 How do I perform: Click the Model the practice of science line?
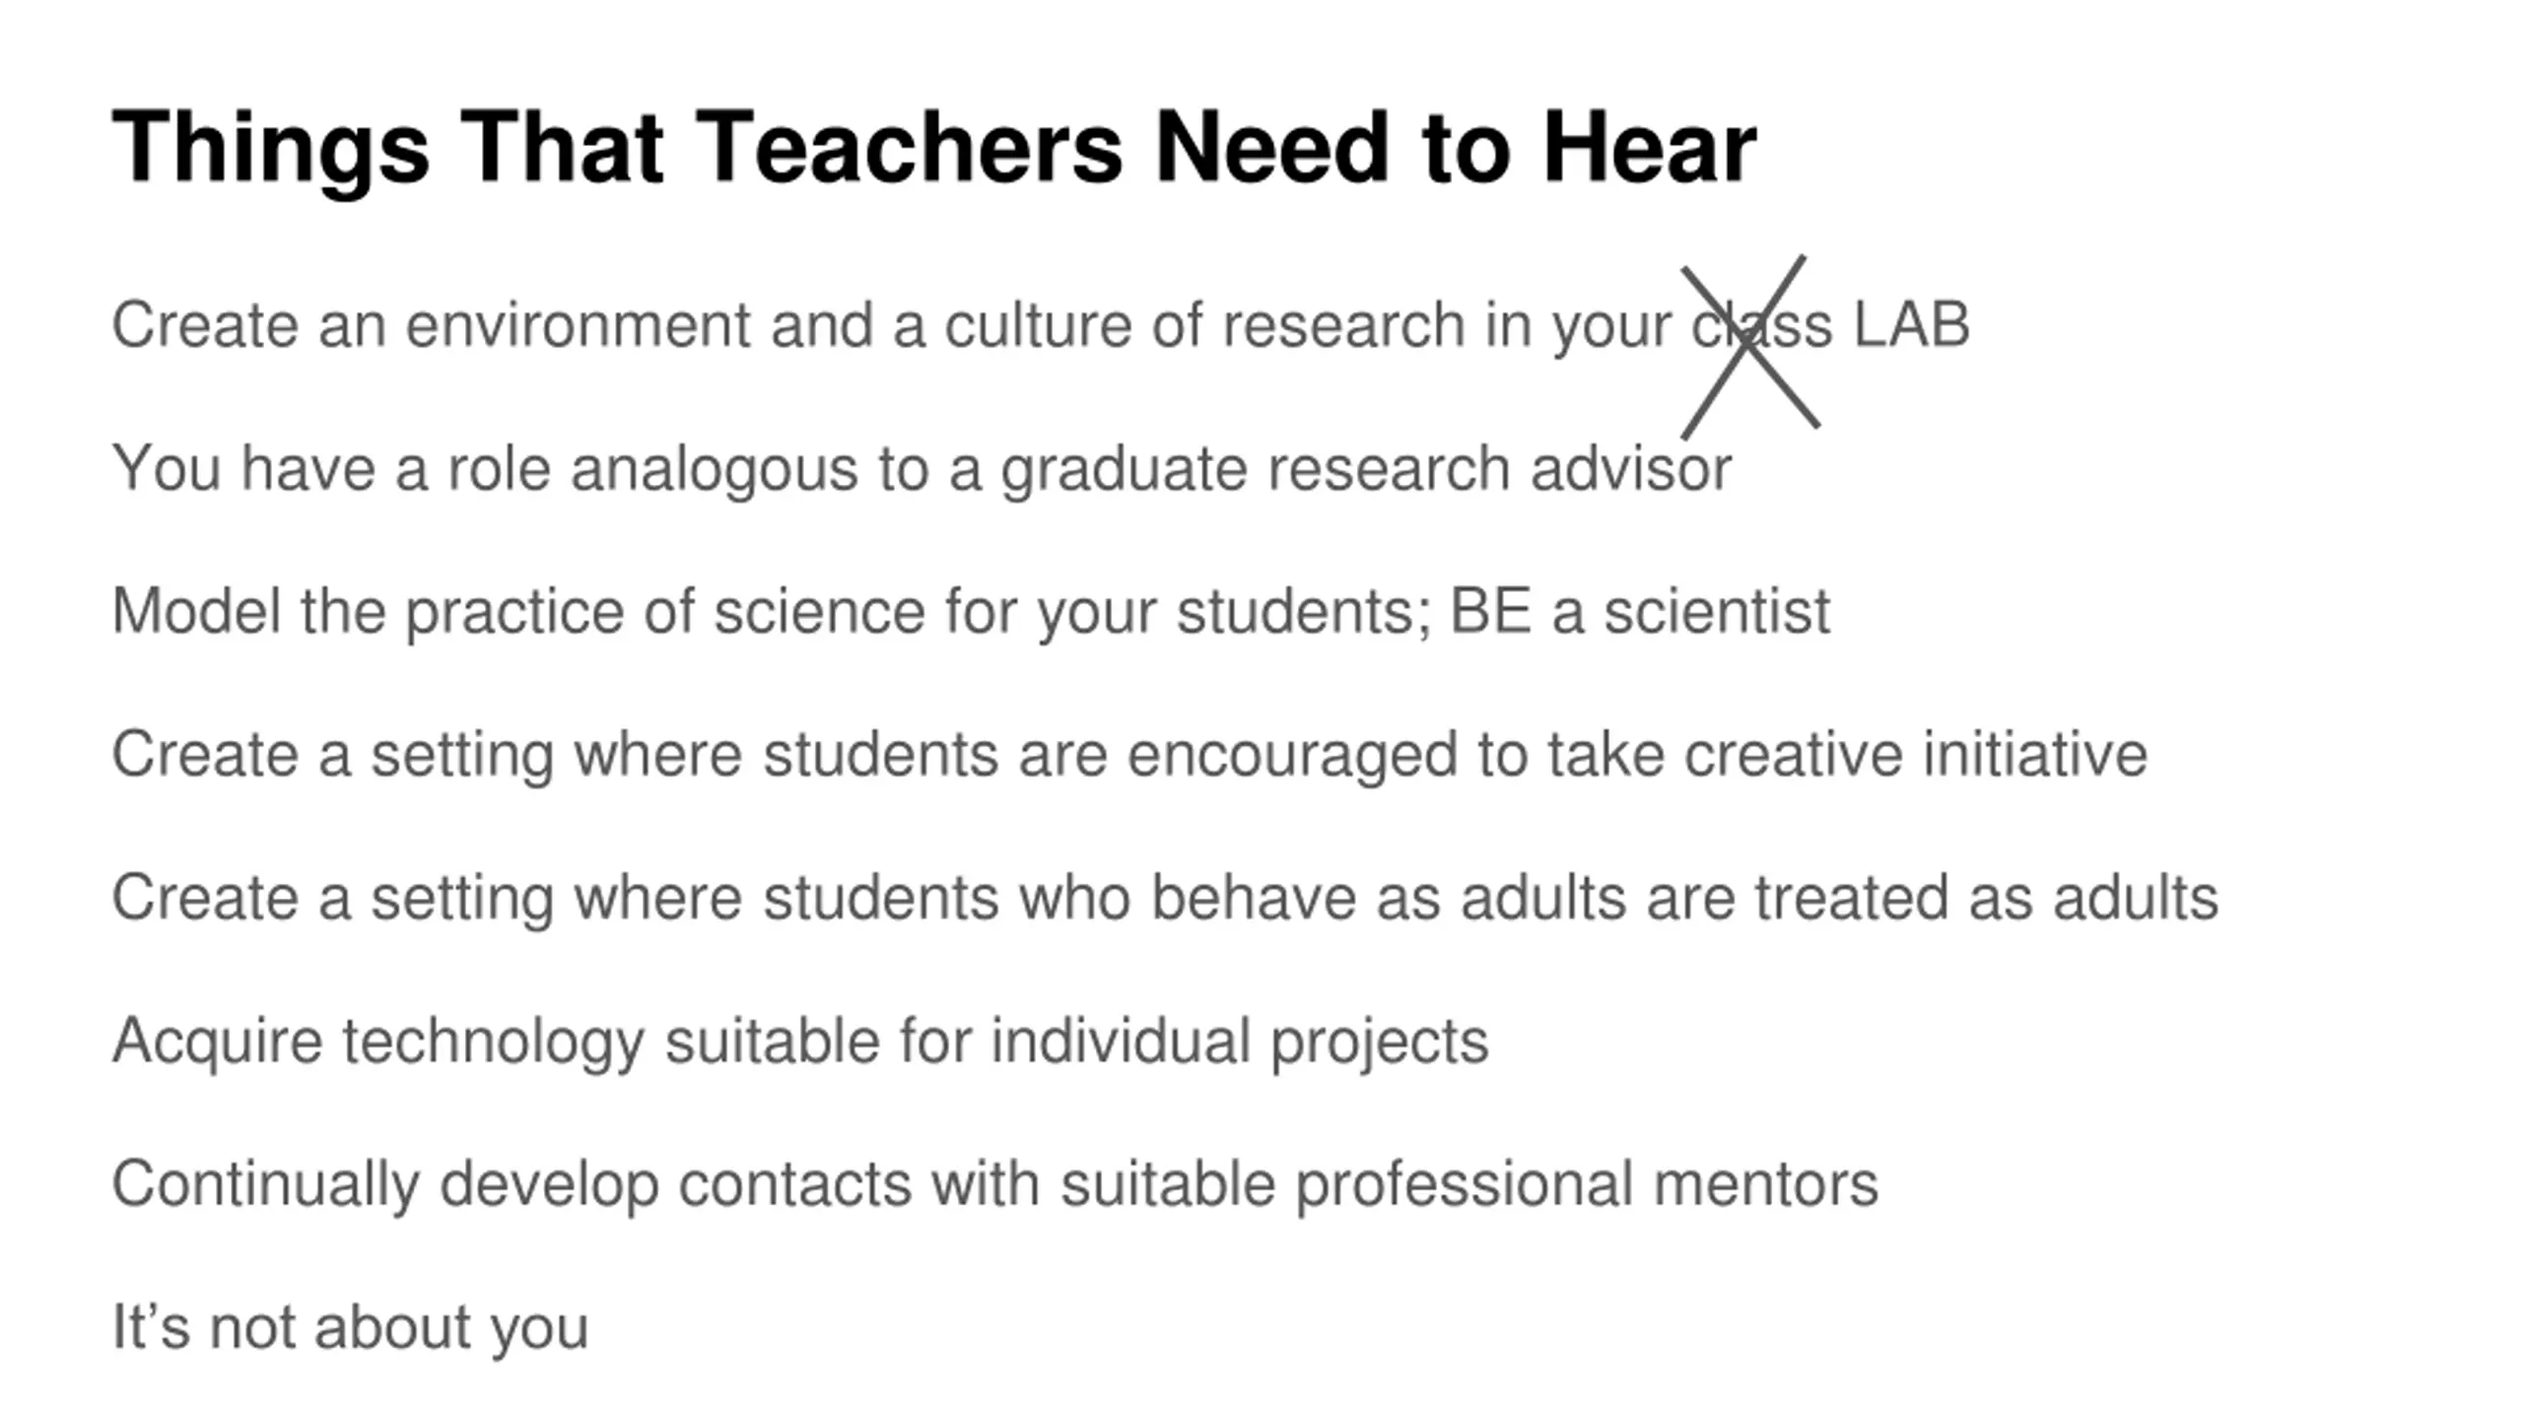point(971,613)
